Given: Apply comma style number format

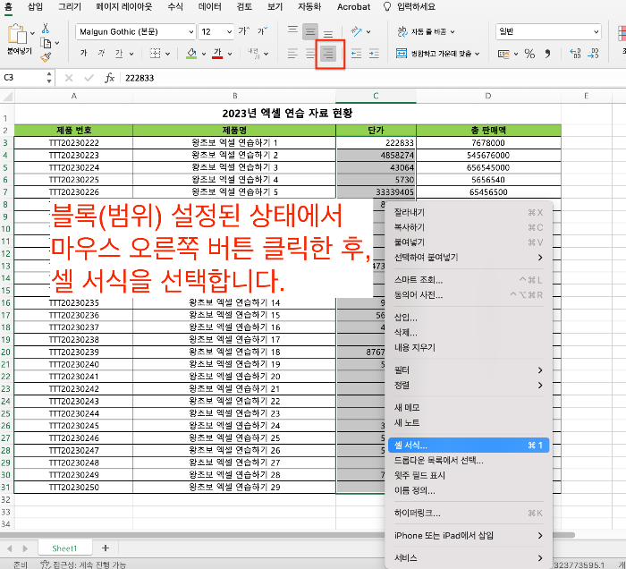Looking at the screenshot, I should click(547, 54).
